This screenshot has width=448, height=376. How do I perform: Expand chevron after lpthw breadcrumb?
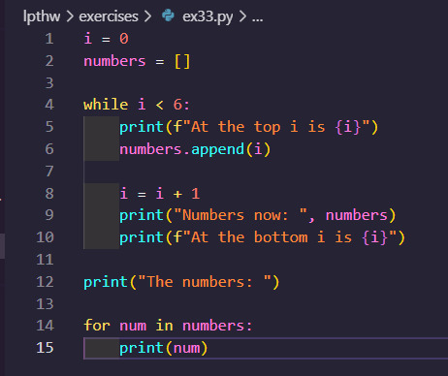click(x=70, y=16)
